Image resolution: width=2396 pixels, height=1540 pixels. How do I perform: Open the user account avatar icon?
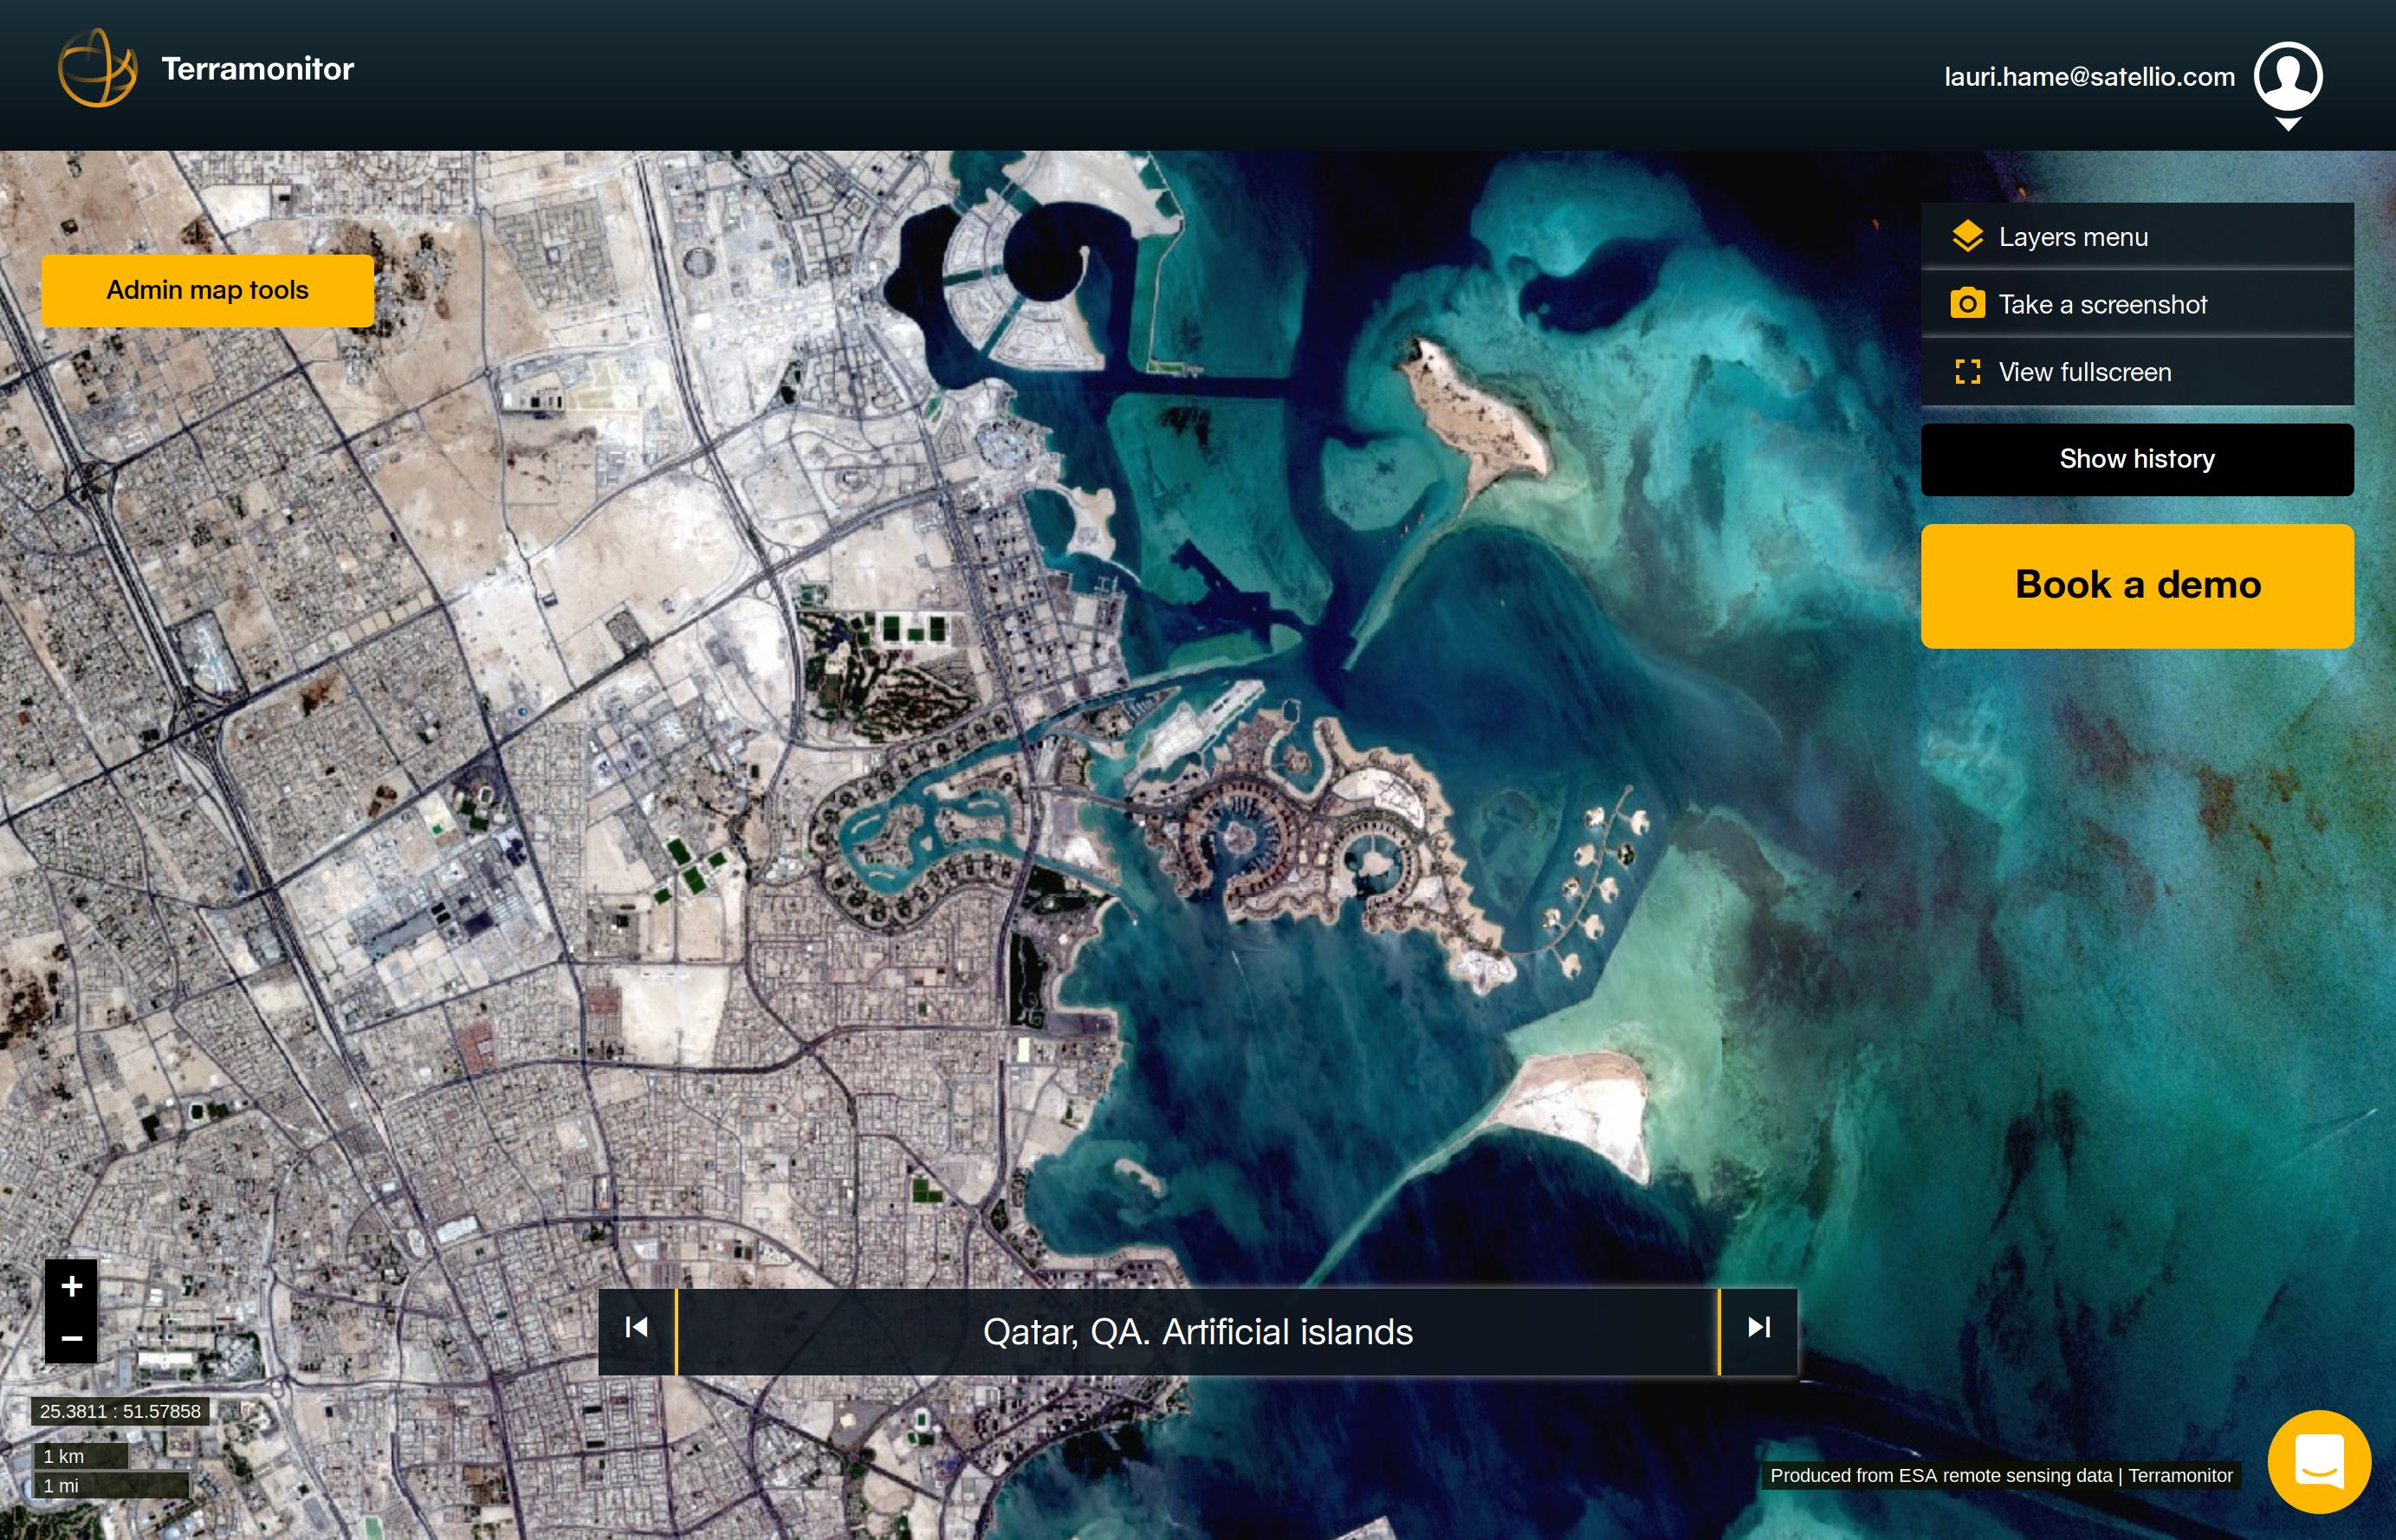tap(2290, 76)
